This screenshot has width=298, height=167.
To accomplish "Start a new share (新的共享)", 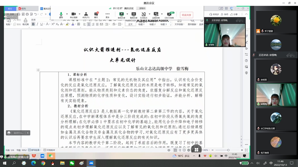I will pos(121,14).
